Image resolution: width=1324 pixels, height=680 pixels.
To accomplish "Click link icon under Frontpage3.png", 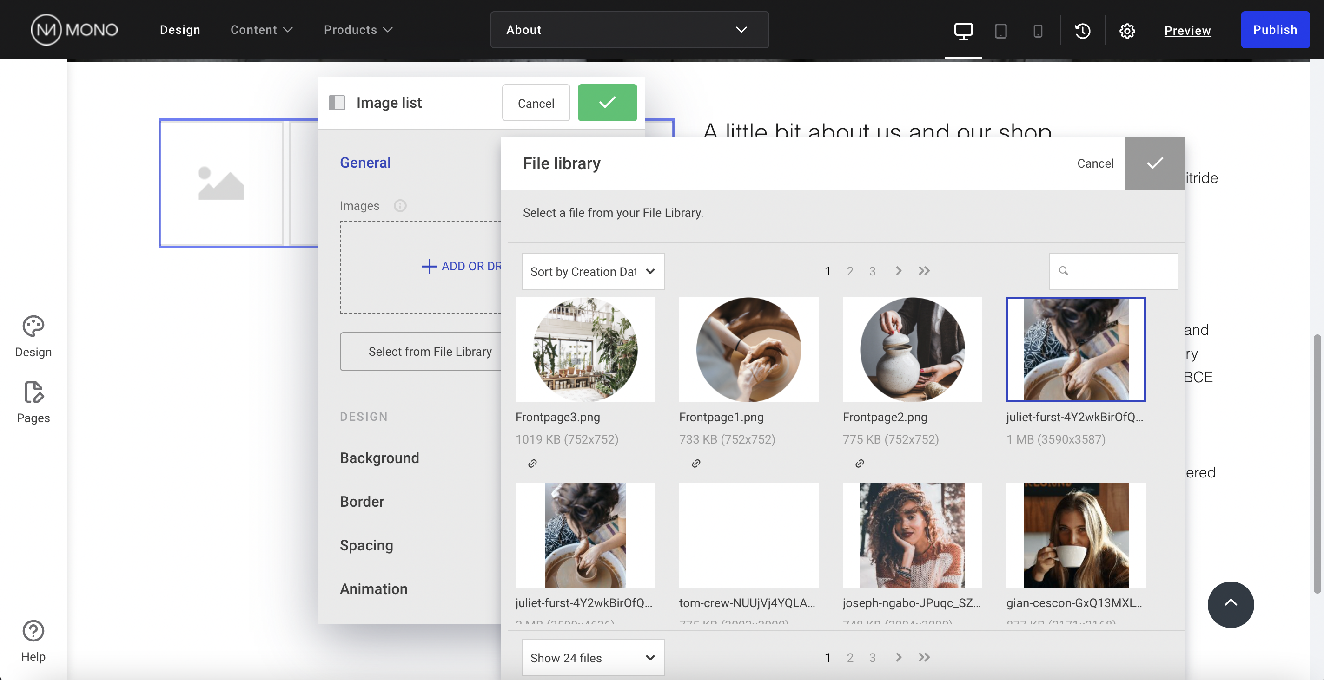I will (532, 463).
